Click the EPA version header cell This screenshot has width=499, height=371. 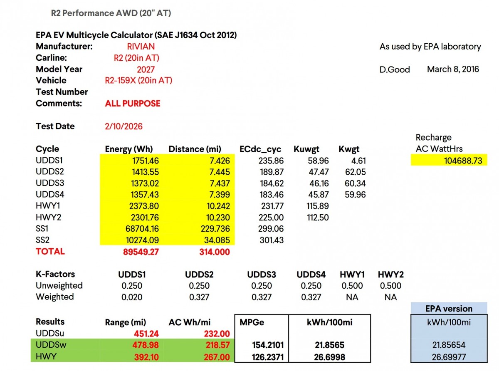[449, 309]
